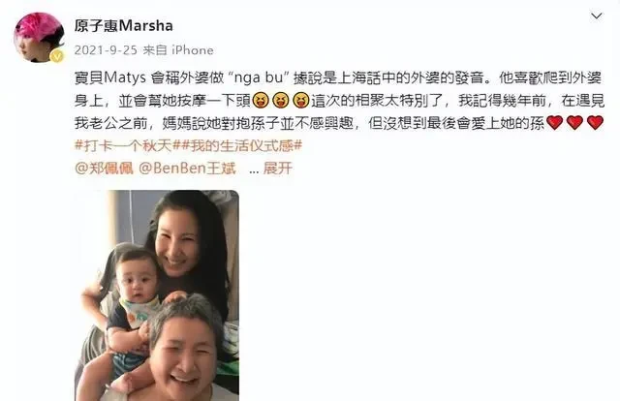The width and height of the screenshot is (620, 401).
Task: Click the second red heart emoji
Action: point(574,123)
